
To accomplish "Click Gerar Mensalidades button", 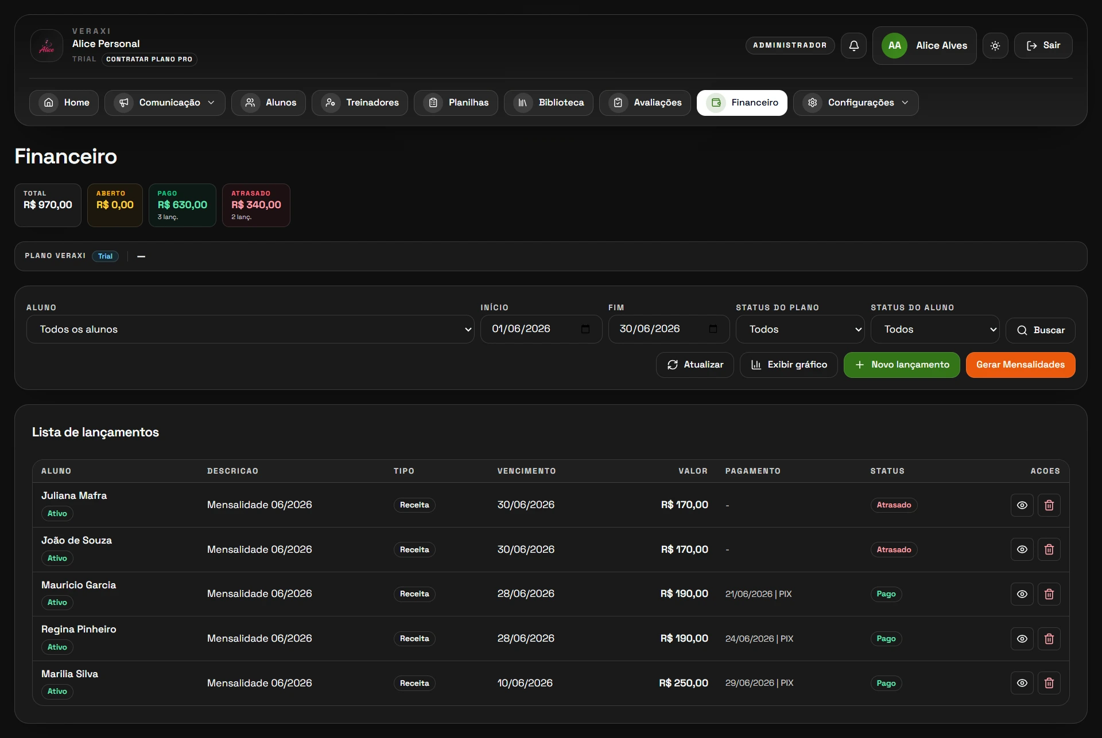I will click(1020, 365).
